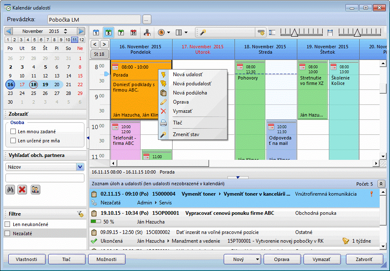The width and height of the screenshot is (390, 271).
Task: Enable the 'Len neukončené' filter checkbox
Action: point(7,224)
